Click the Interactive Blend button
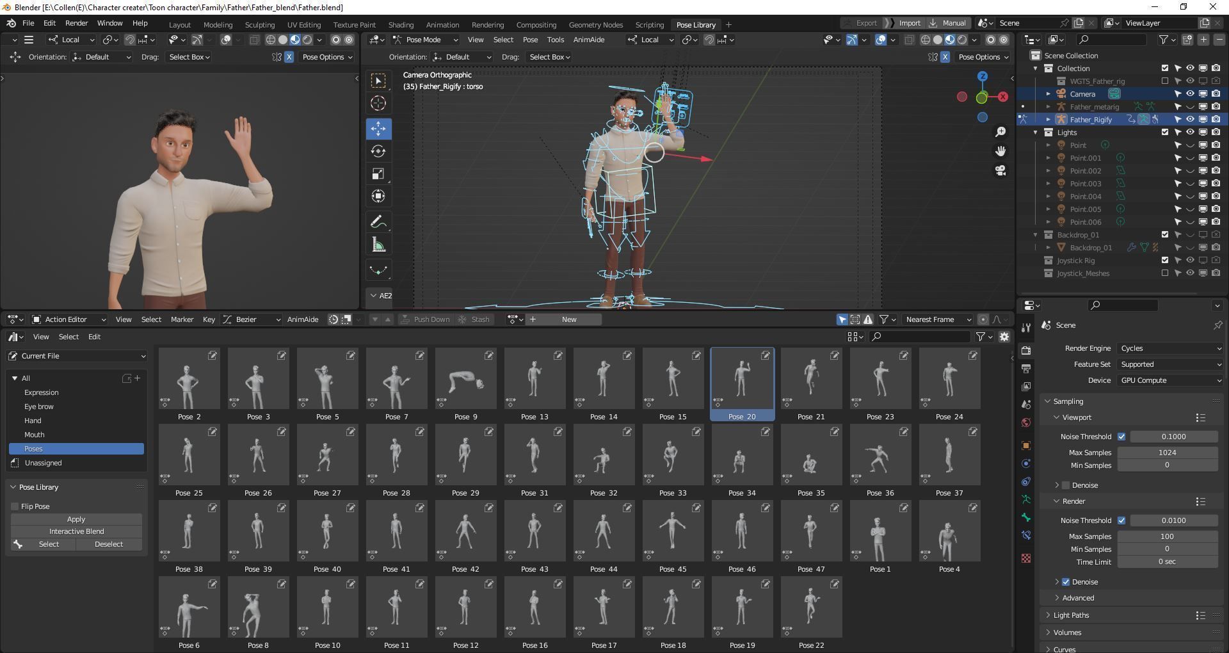This screenshot has height=653, width=1229. tap(76, 531)
